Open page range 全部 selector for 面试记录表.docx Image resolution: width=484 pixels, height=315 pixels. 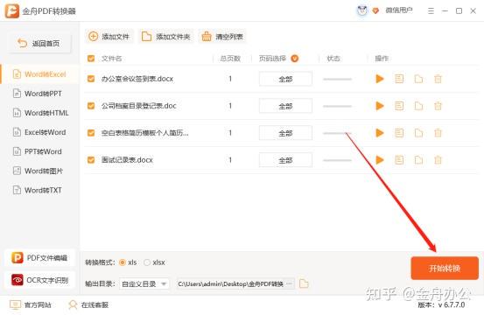coord(285,160)
